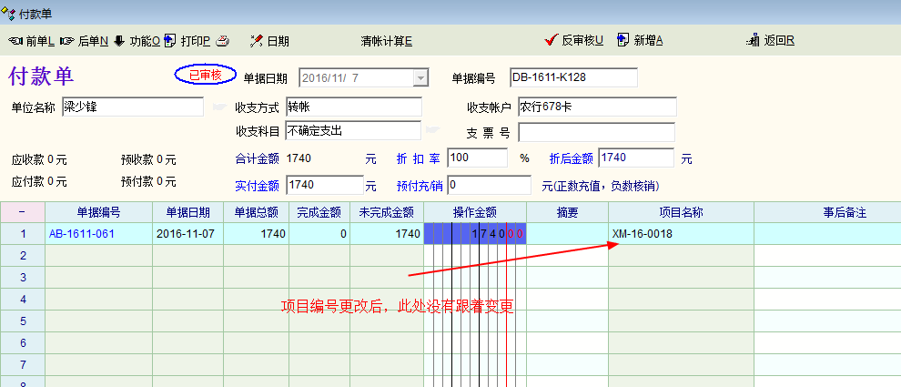This screenshot has width=901, height=387.
Task: Click the 返回 return icon
Action: pyautogui.click(x=753, y=41)
